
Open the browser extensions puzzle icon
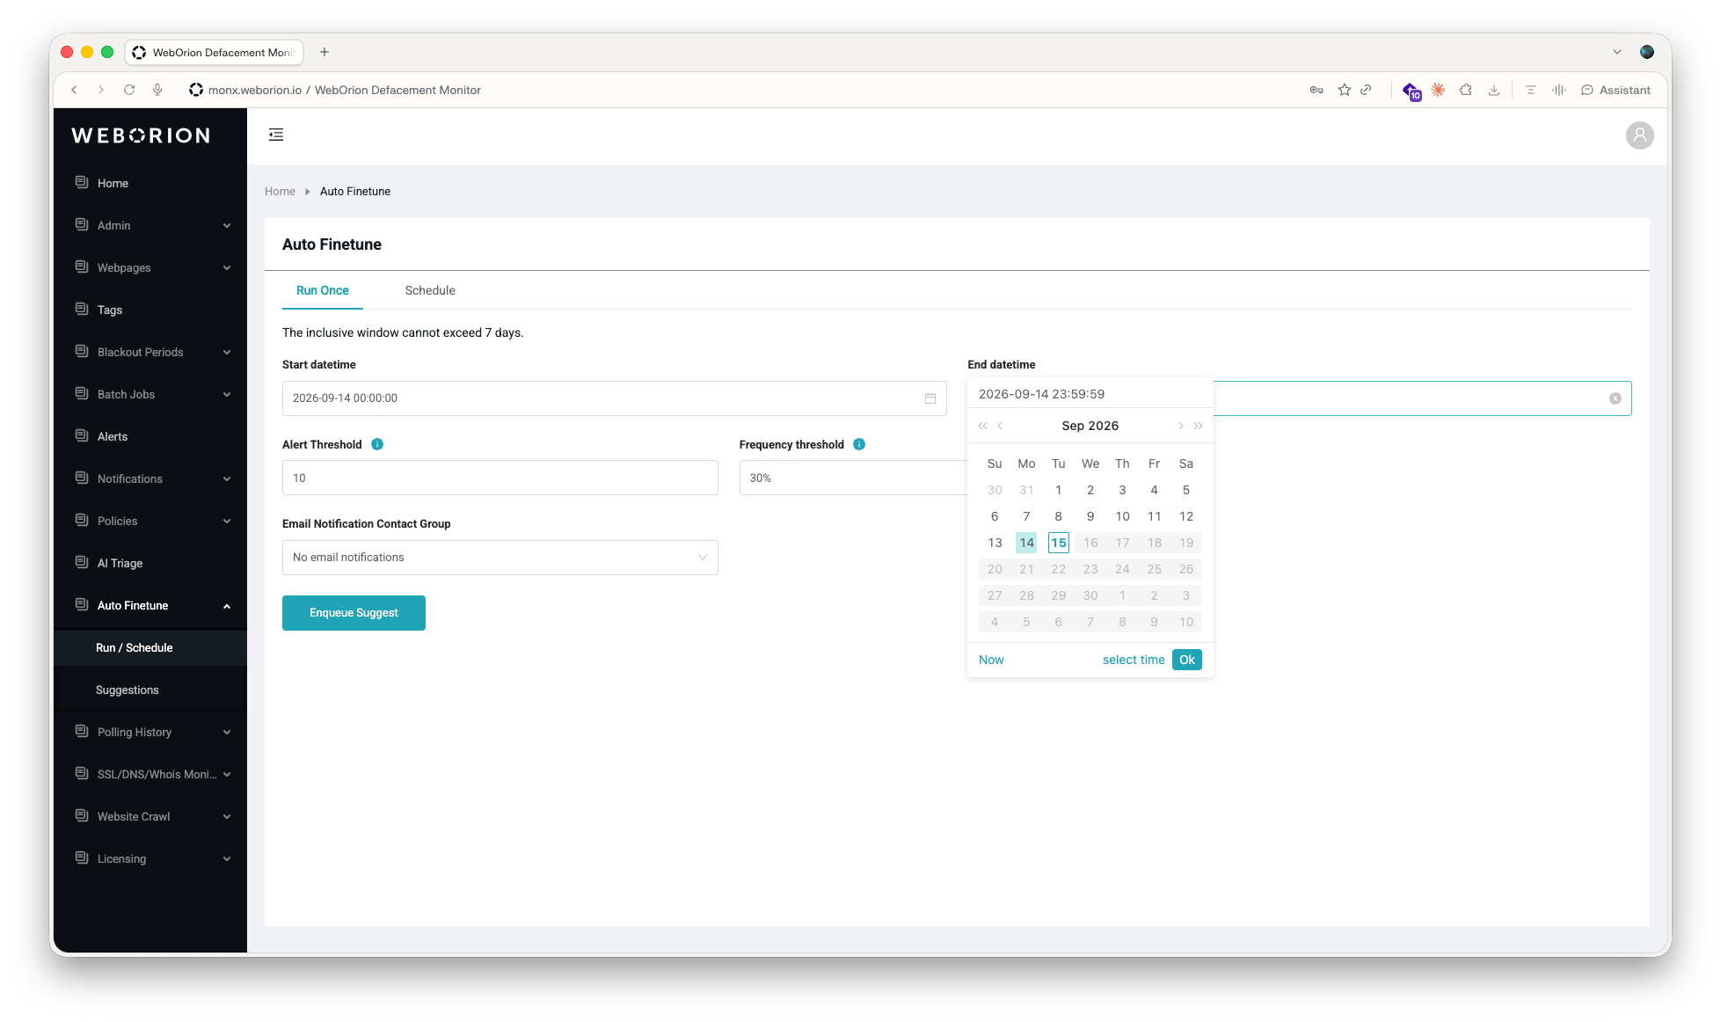click(1465, 90)
